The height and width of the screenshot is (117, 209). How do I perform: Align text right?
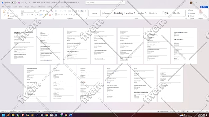click(62, 15)
